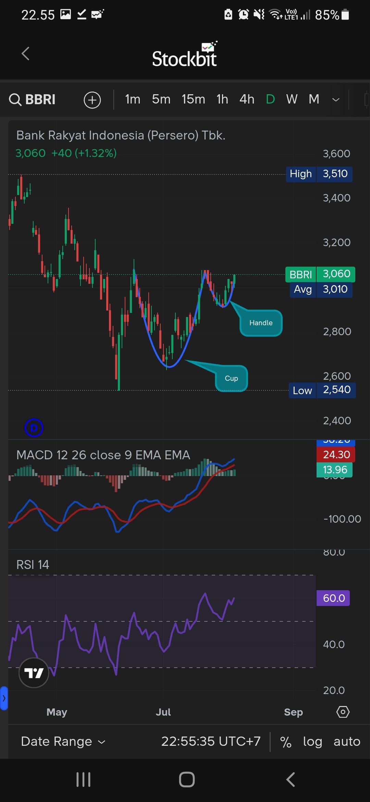
Task: Tap the MACD 13.96 value label
Action: 335,470
